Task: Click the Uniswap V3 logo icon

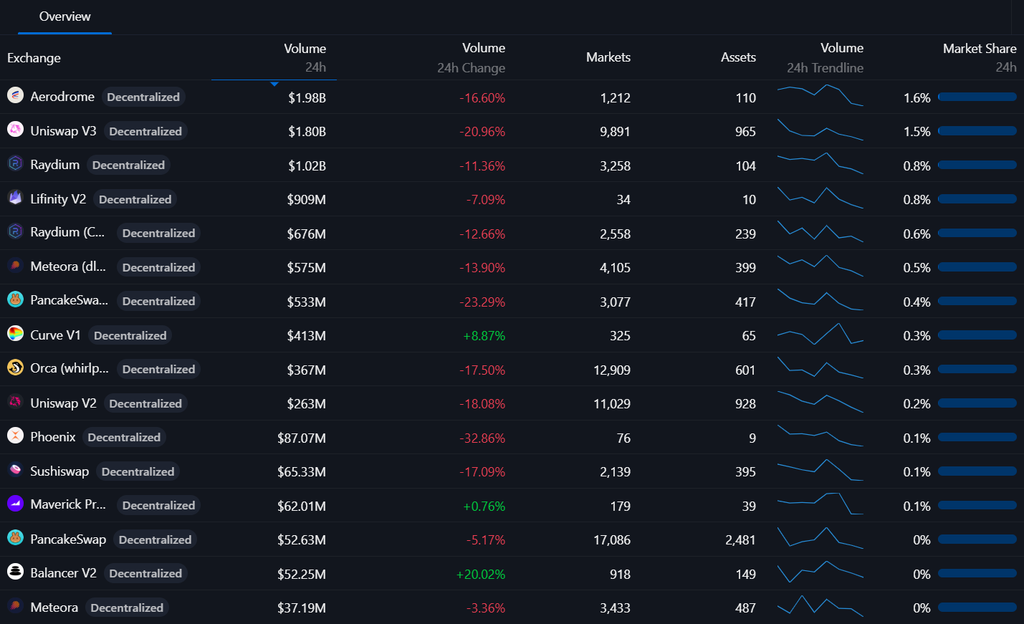Action: 15,129
